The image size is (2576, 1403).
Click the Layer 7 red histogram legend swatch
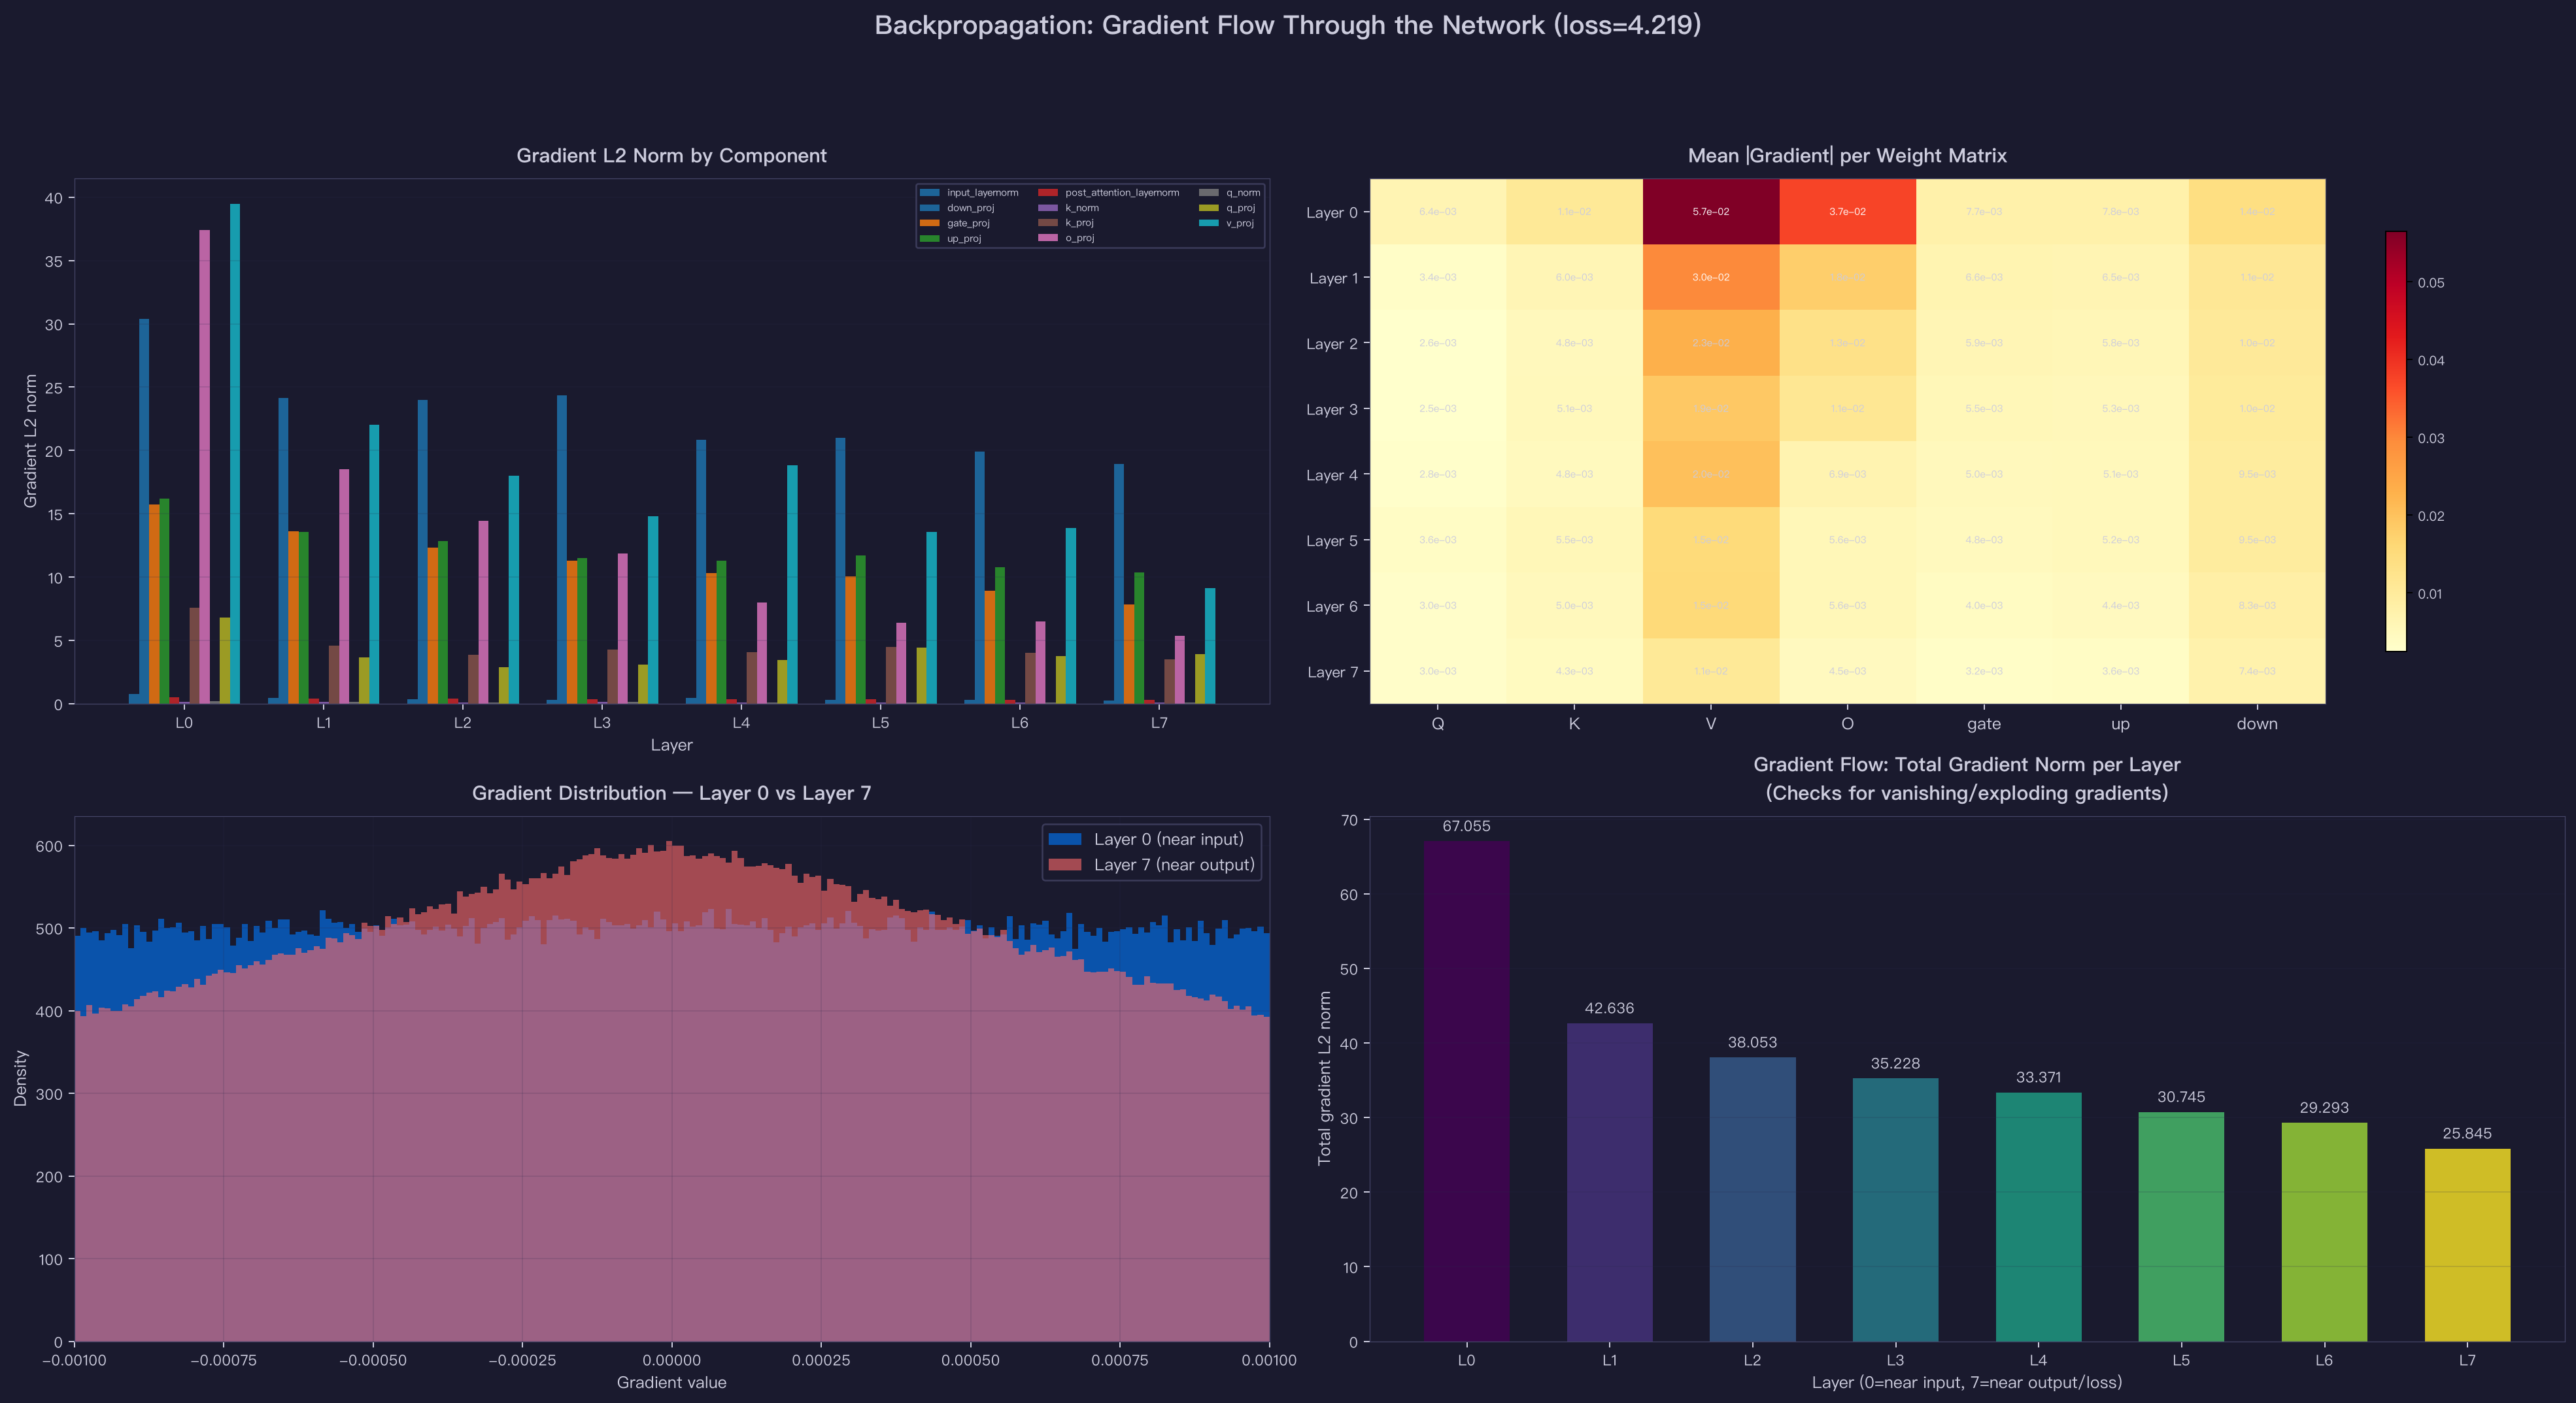coord(1065,865)
